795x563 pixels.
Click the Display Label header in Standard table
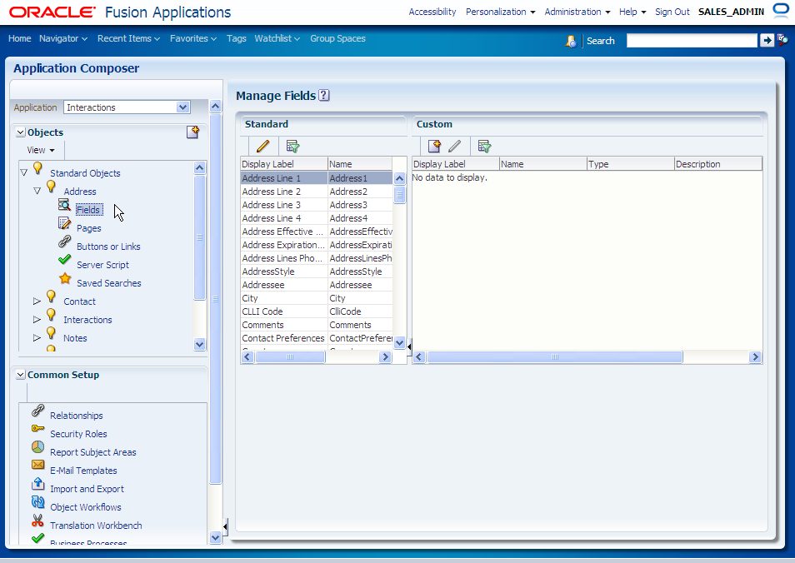coord(284,164)
